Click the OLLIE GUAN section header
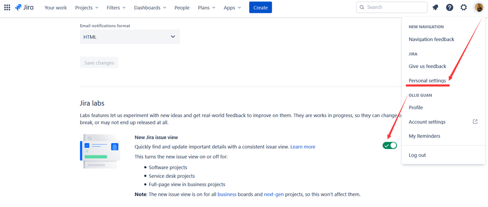488x207 pixels. (421, 95)
